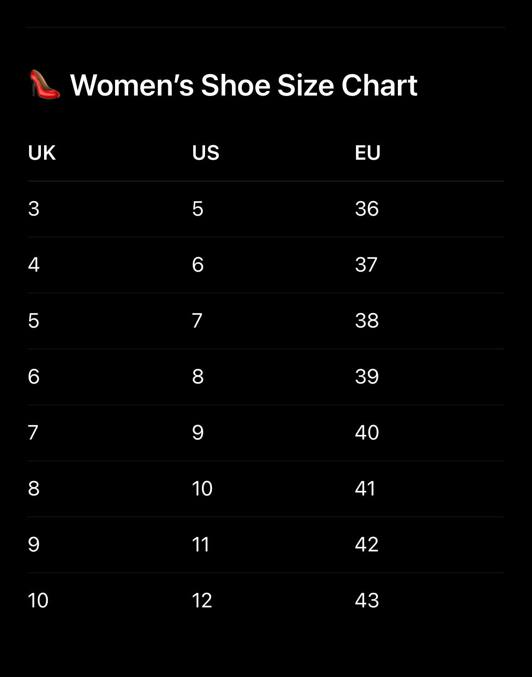Click US size 5 in first row
The width and height of the screenshot is (532, 677).
pyautogui.click(x=197, y=209)
